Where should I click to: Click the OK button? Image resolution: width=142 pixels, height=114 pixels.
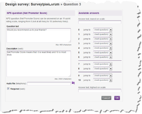(x=117, y=98)
